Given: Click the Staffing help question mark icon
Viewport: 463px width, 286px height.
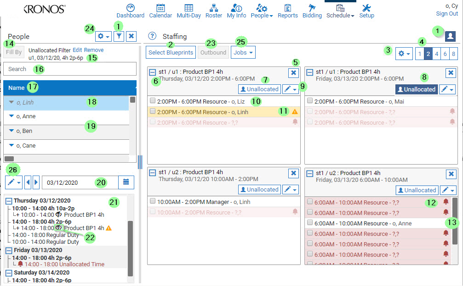Looking at the screenshot, I should [153, 37].
